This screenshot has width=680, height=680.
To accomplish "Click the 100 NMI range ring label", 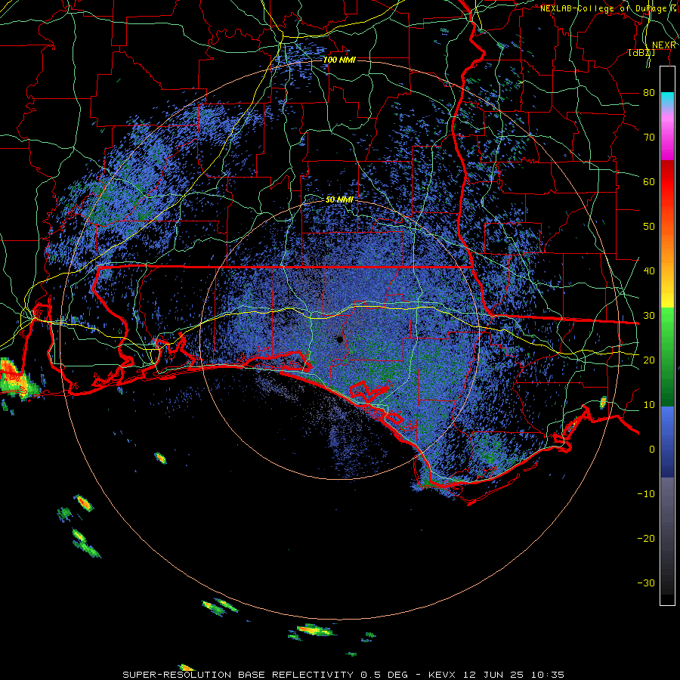I will click(x=339, y=60).
